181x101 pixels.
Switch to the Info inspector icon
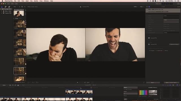(x=149, y=7)
